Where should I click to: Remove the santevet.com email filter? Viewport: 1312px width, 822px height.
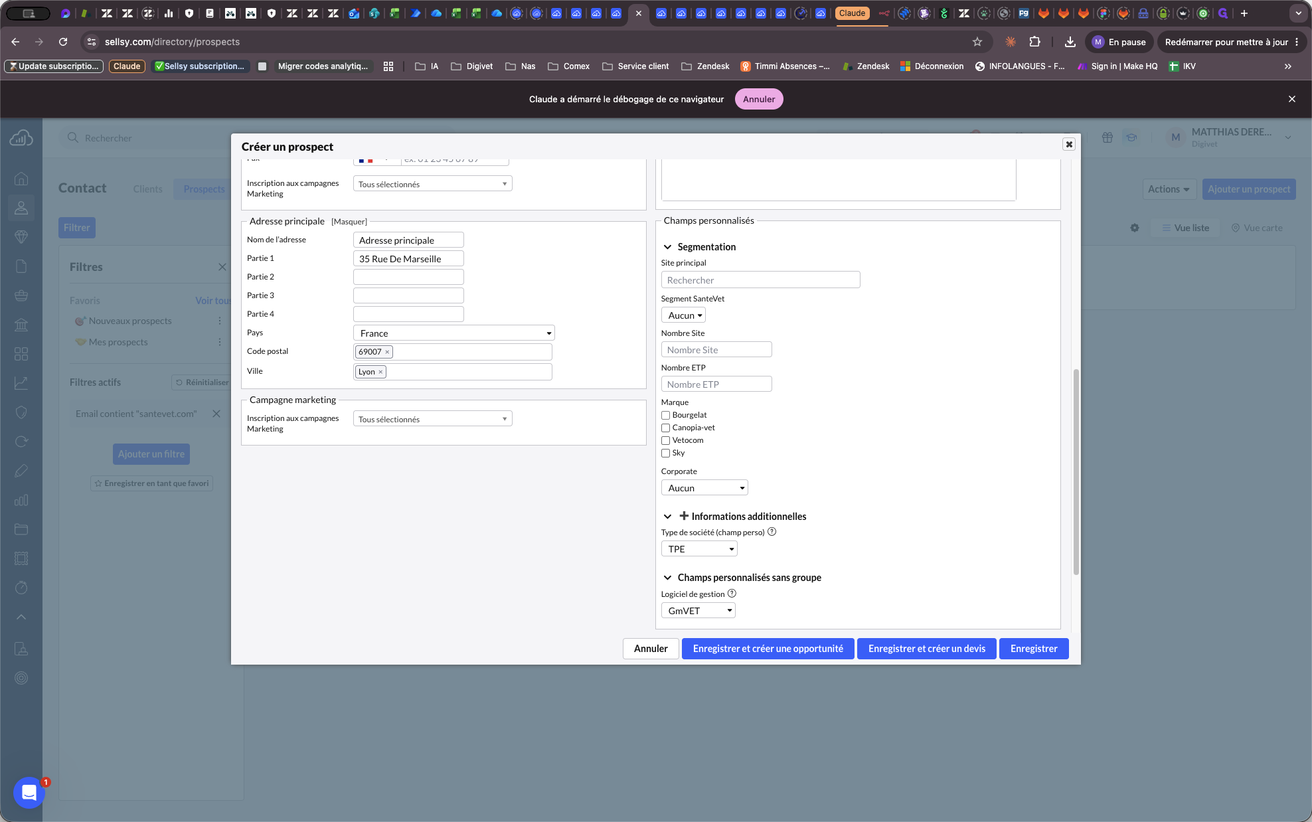click(x=216, y=414)
